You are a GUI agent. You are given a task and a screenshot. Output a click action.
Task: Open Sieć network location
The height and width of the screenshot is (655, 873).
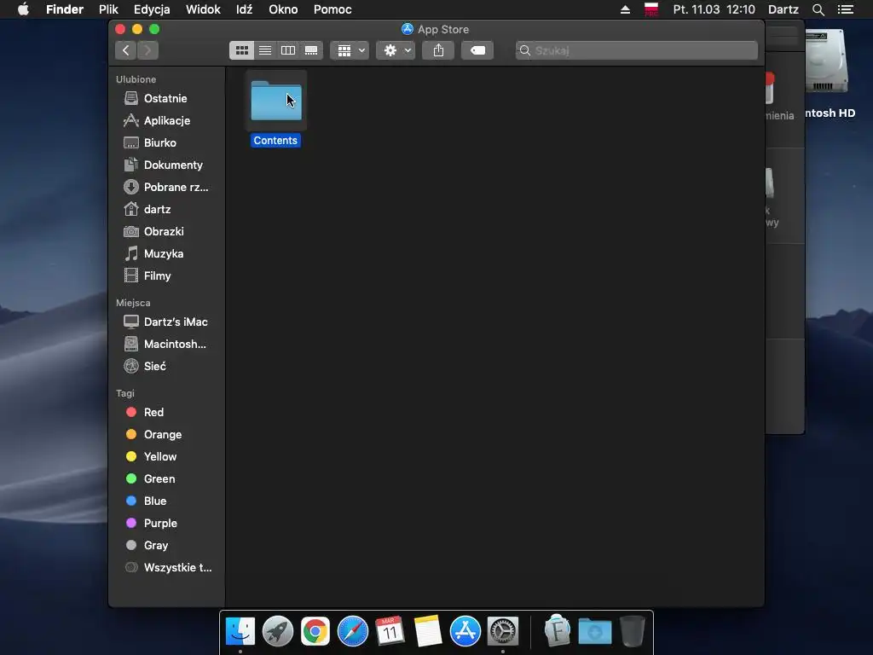pos(155,367)
